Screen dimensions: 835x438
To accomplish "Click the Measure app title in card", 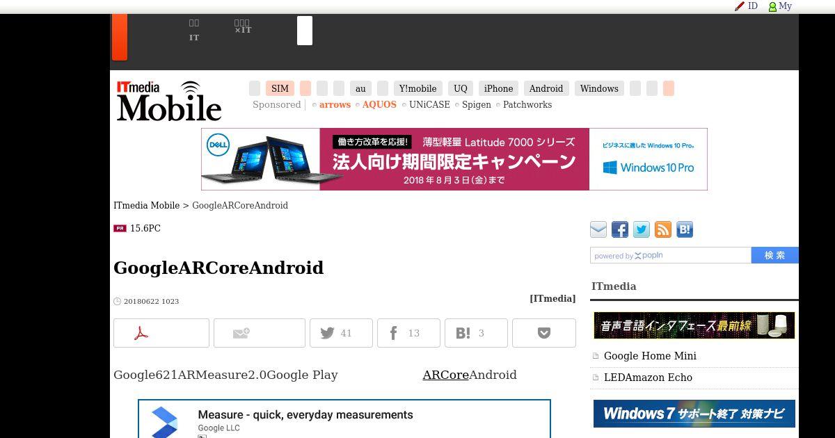I will click(x=305, y=414).
